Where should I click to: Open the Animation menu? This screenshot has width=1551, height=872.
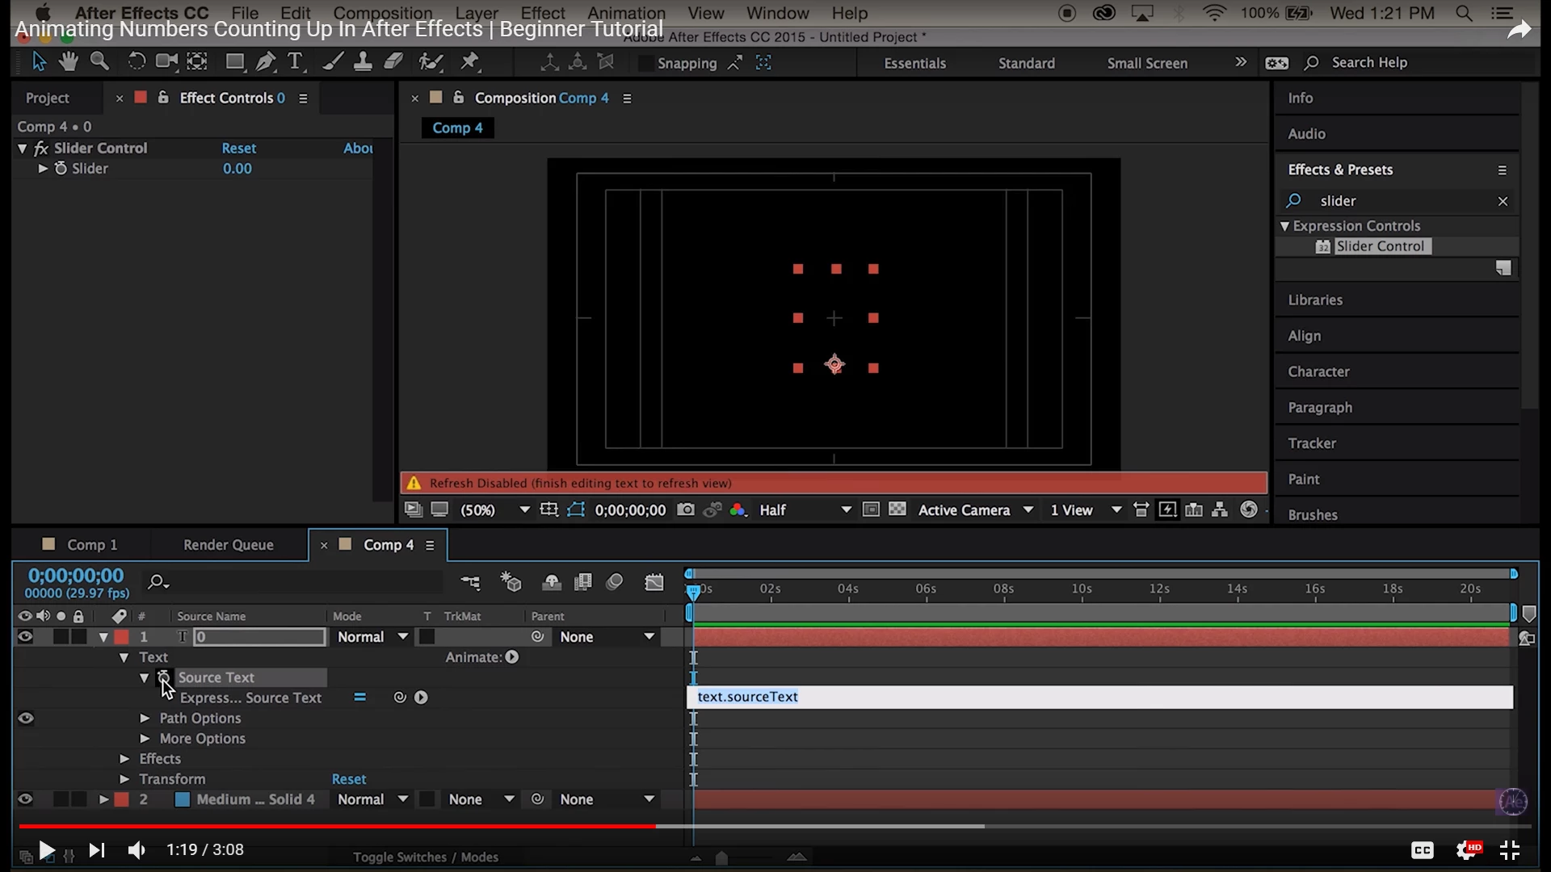(x=625, y=13)
